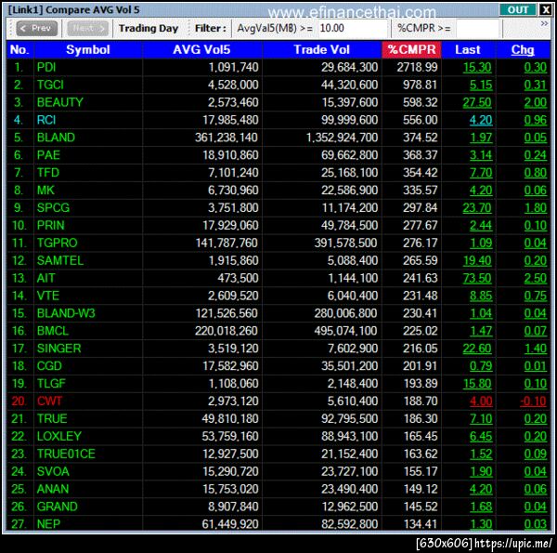Click the greyed Next button

coord(88,28)
